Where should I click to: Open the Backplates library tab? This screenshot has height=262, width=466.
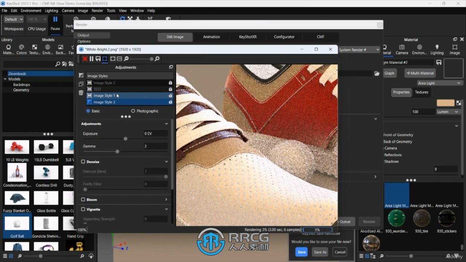tap(60, 49)
